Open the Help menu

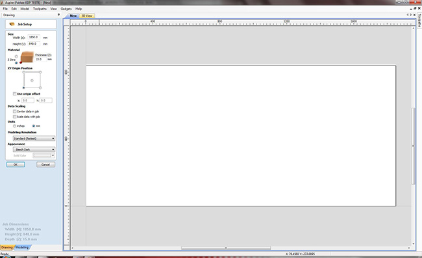(79, 8)
